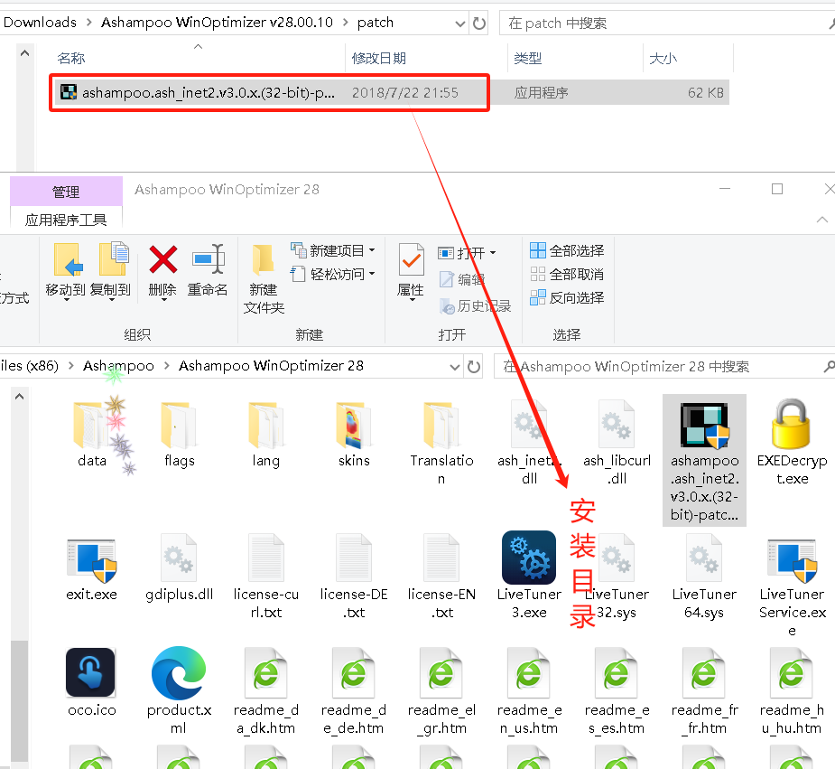Go to Ashampoo breadcrumb in address bar
The height and width of the screenshot is (769, 835).
pyautogui.click(x=118, y=366)
